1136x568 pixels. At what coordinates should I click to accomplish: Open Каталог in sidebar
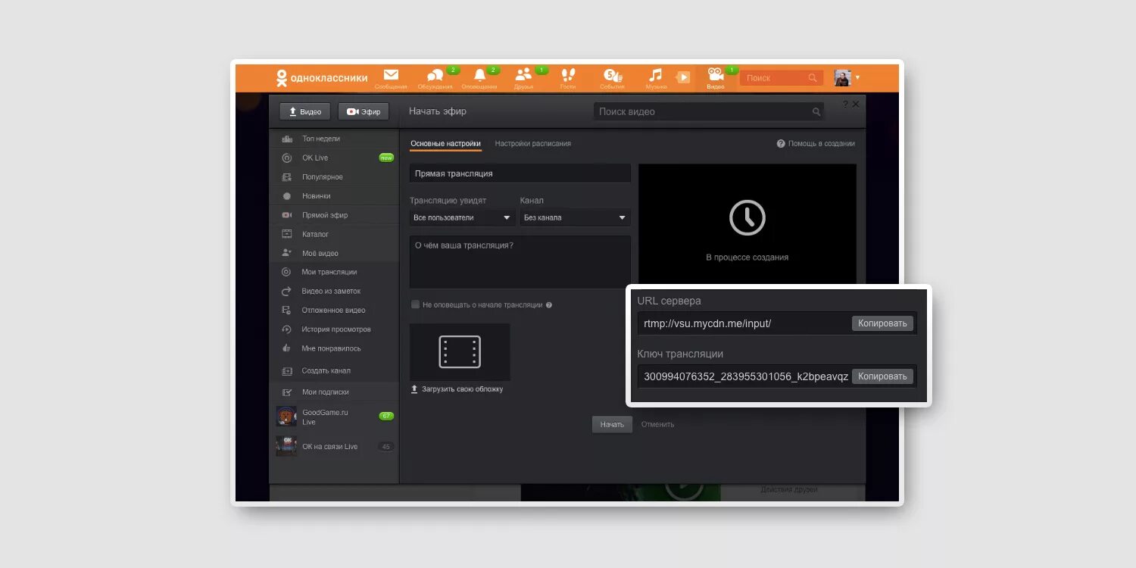click(x=334, y=234)
